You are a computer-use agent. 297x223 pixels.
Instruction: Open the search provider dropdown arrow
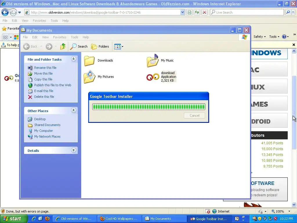point(293,12)
